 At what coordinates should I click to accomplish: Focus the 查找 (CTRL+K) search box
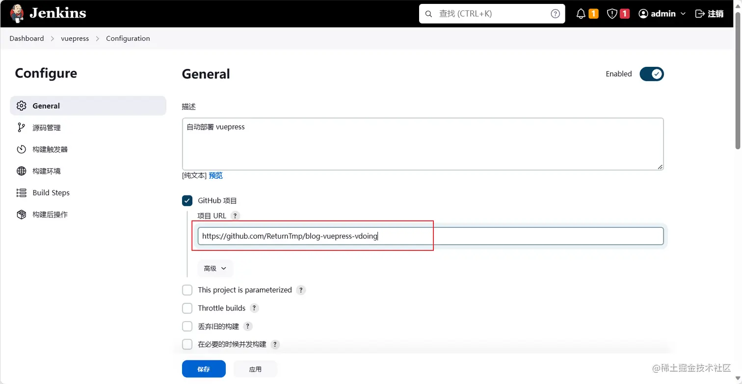(x=492, y=14)
